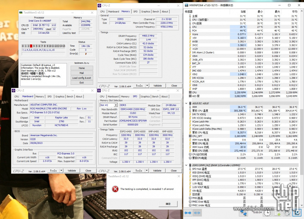Click the fan icon beside AIO 泵 row
Viewport: 304px width, 219px height.
coord(190,96)
